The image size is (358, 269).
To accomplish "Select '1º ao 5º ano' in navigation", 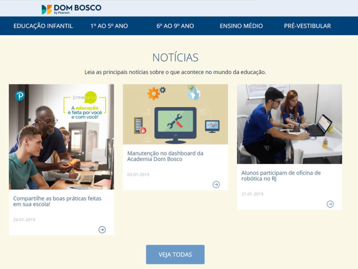I will (109, 26).
